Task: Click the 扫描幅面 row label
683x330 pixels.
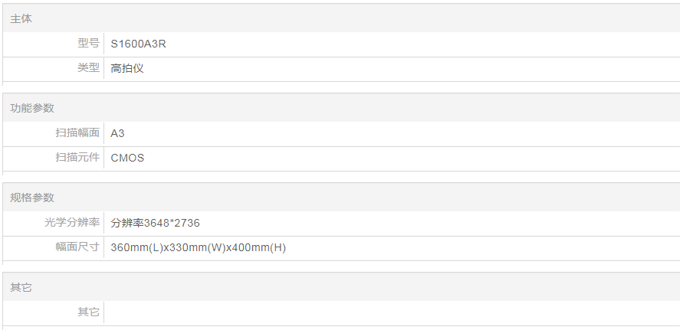Action: [x=77, y=133]
